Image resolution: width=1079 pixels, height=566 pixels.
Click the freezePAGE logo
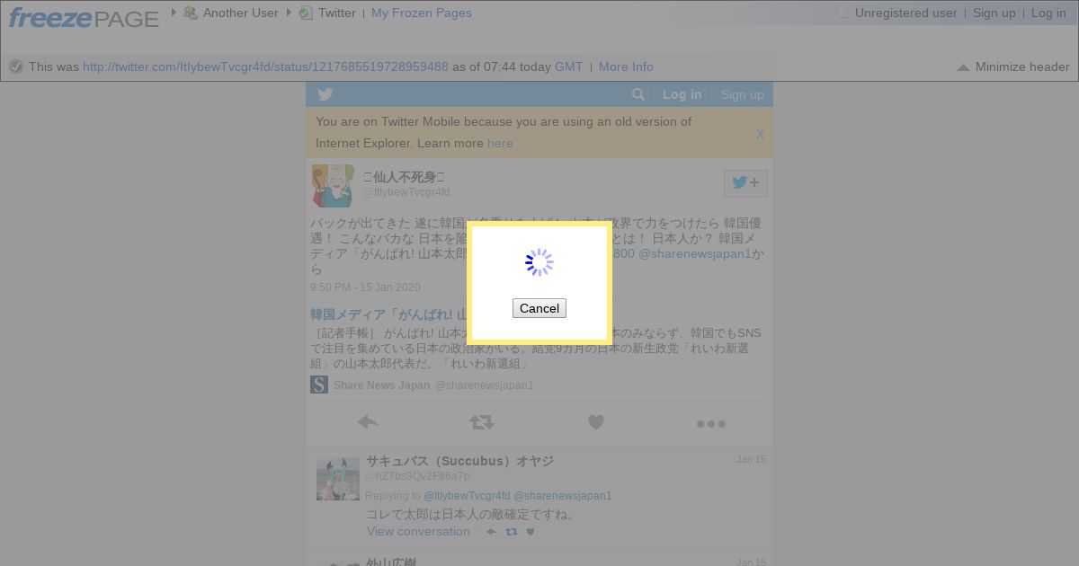(84, 17)
